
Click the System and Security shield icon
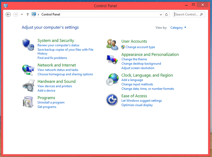coord(28,45)
